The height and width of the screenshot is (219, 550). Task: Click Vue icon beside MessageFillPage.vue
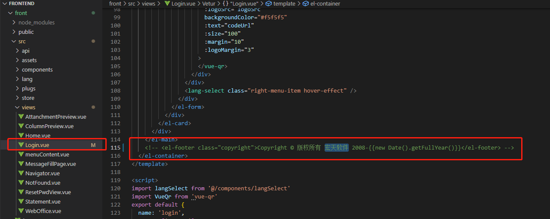coord(21,164)
